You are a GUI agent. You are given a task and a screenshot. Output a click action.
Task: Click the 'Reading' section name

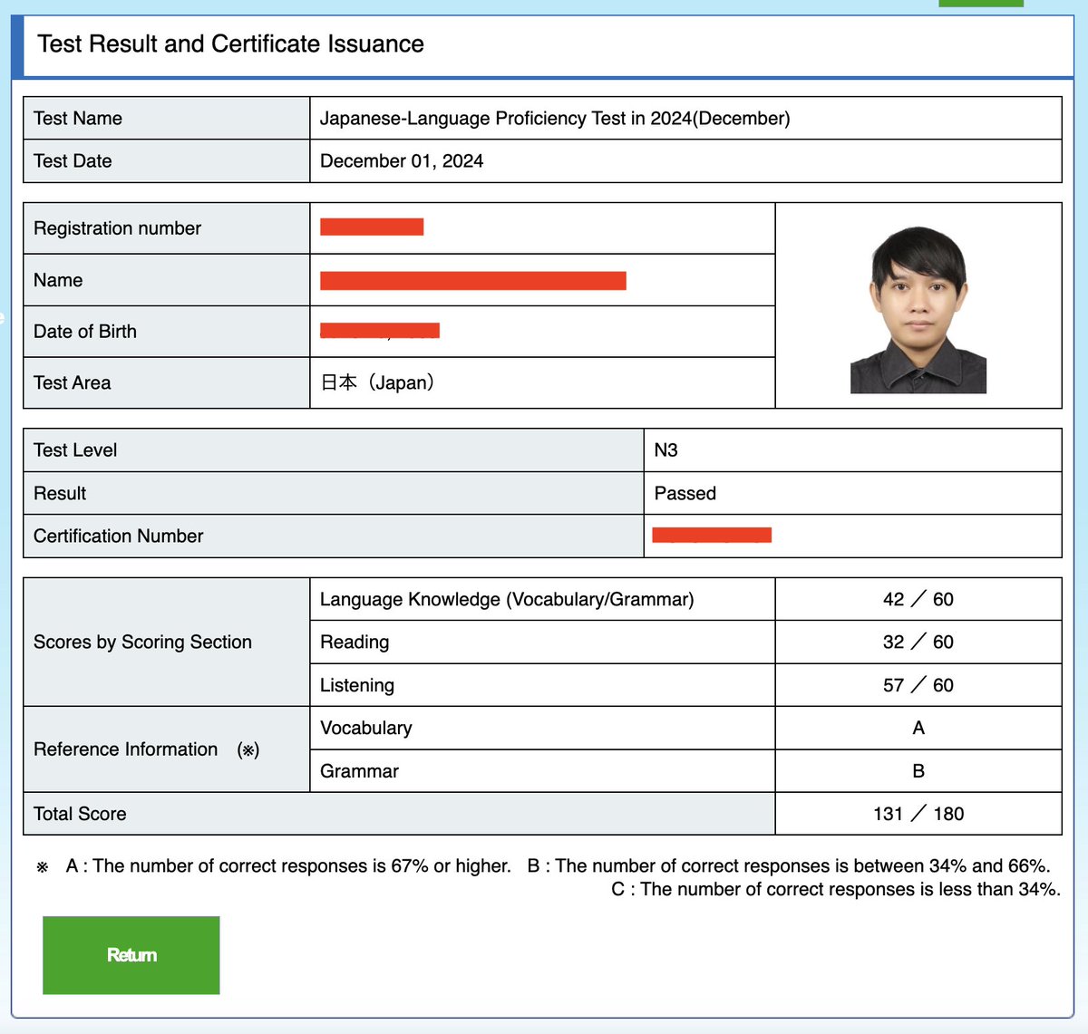(355, 642)
